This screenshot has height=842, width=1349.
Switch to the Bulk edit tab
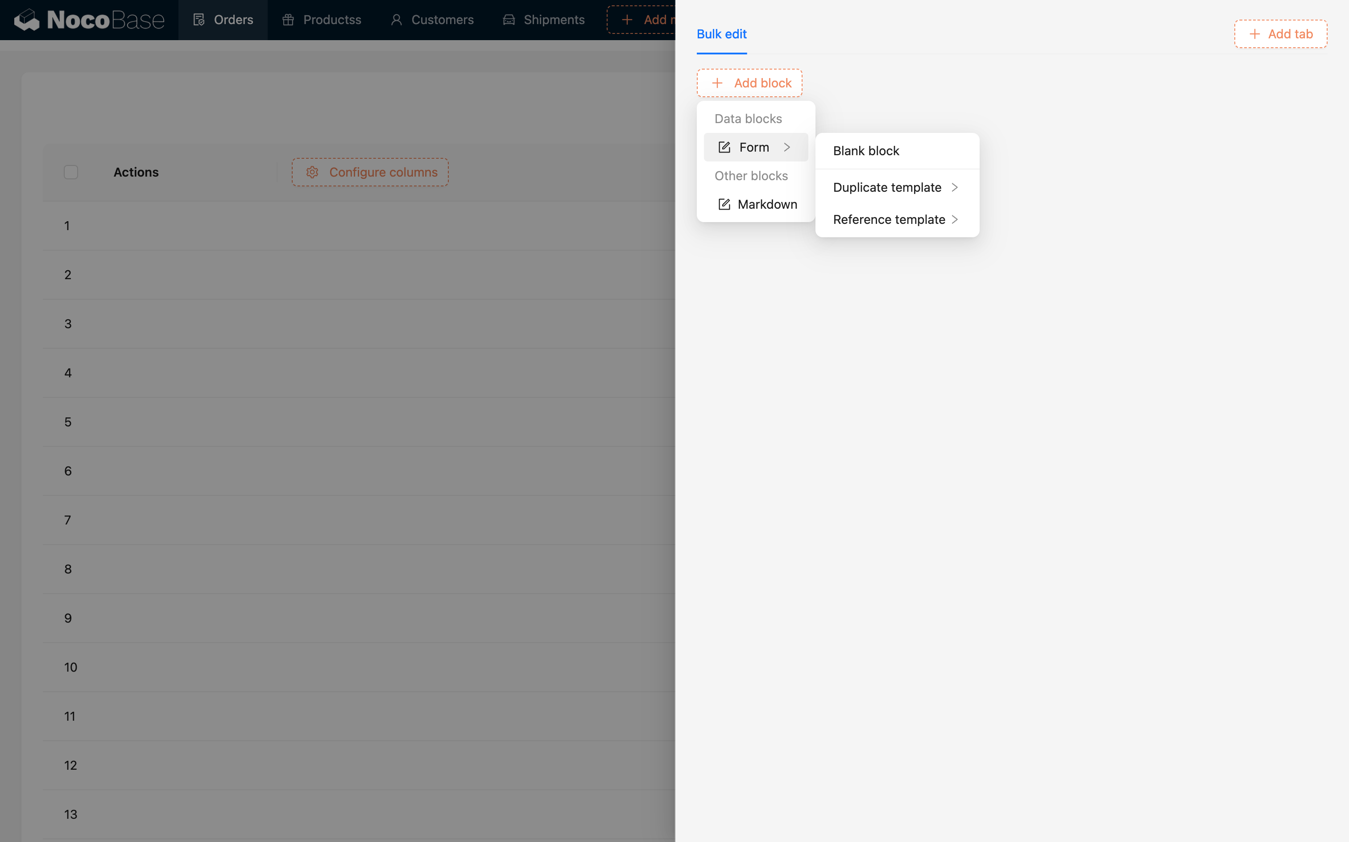click(x=721, y=34)
